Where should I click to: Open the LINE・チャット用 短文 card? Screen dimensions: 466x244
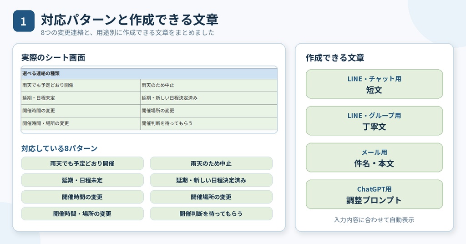[375, 84]
